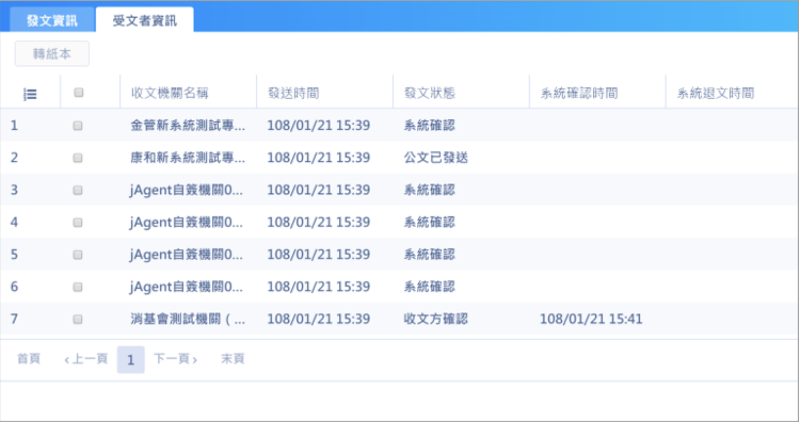Check the box for 金管新系統測試專 row
This screenshot has width=800, height=422.
tap(78, 126)
